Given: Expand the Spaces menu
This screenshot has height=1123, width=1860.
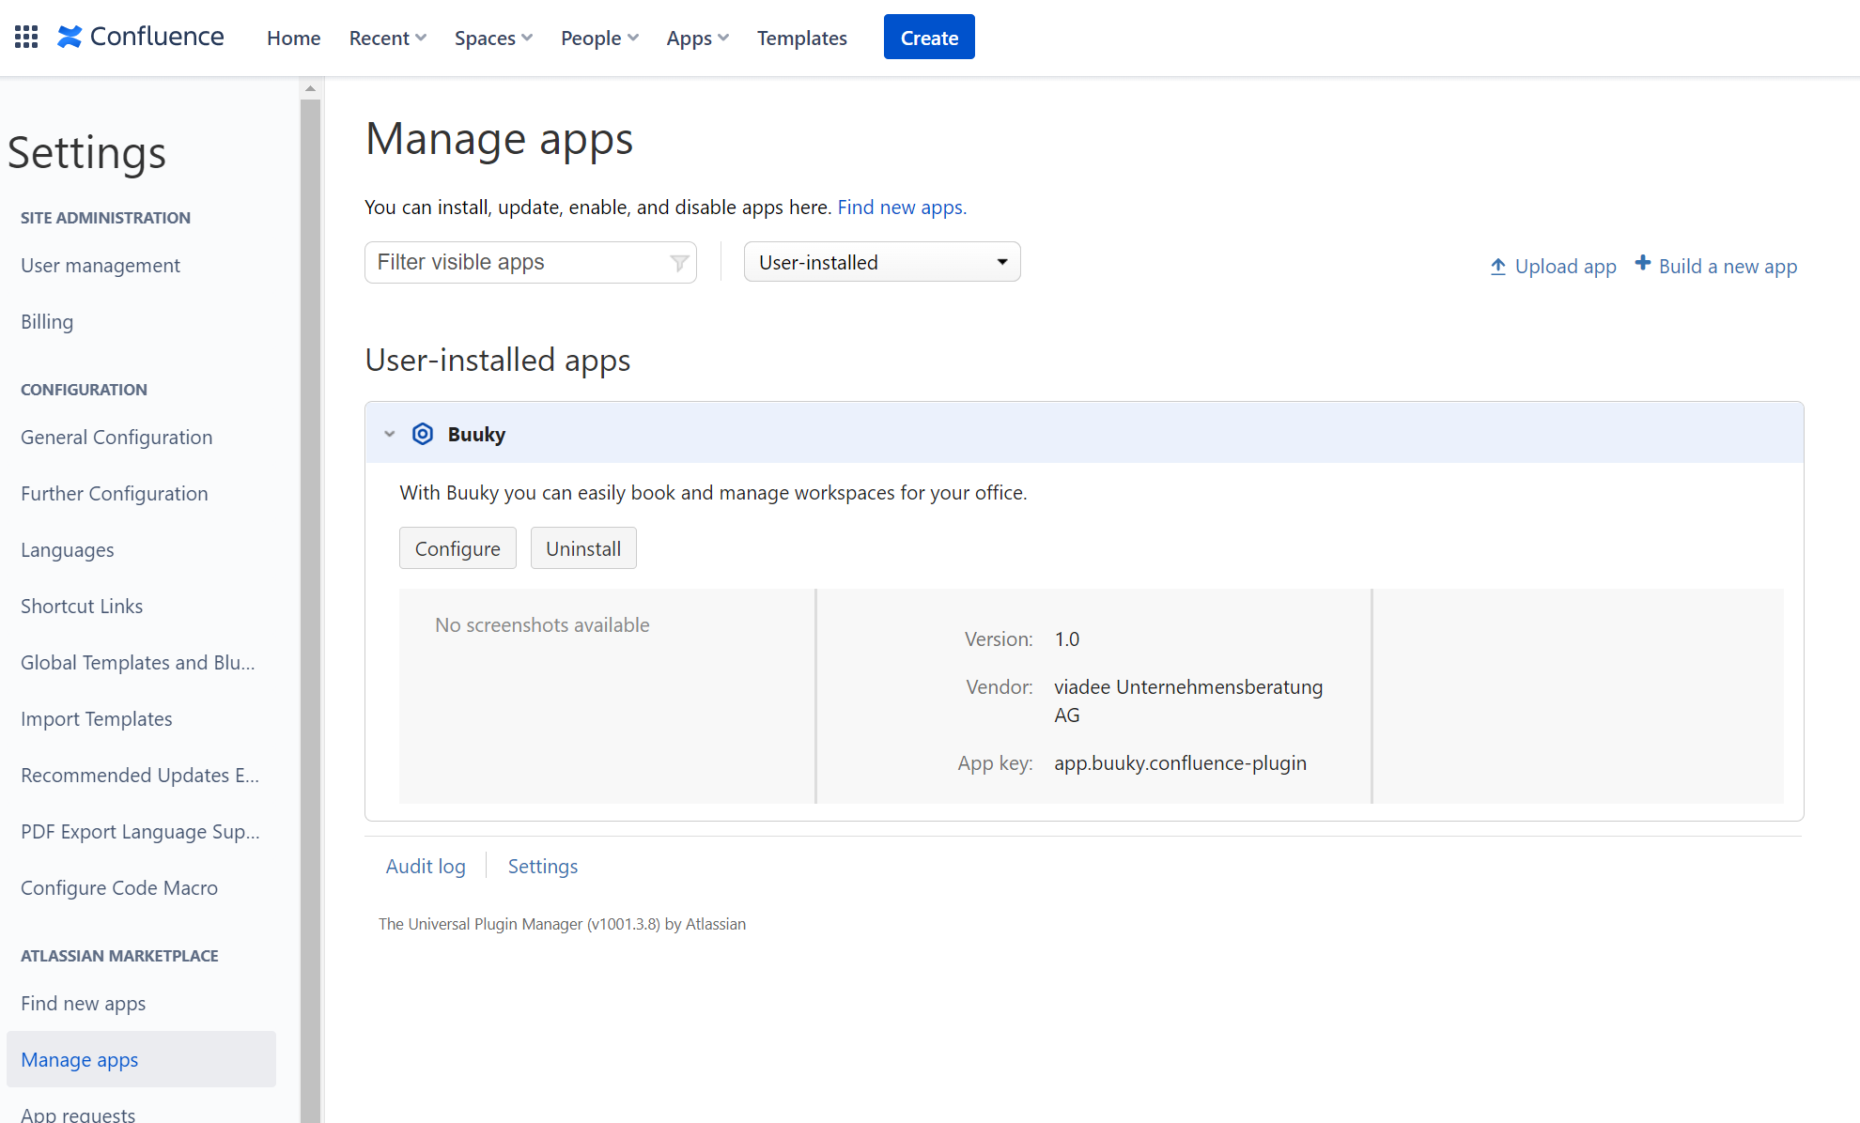Looking at the screenshot, I should [493, 38].
